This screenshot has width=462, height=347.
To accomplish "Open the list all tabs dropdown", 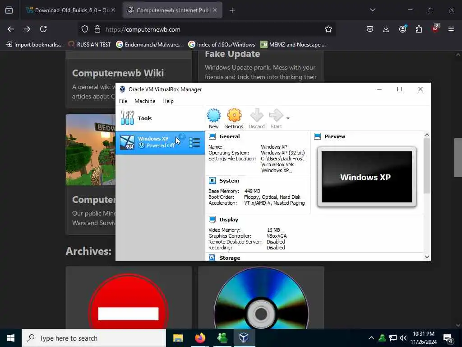I will click(x=373, y=10).
